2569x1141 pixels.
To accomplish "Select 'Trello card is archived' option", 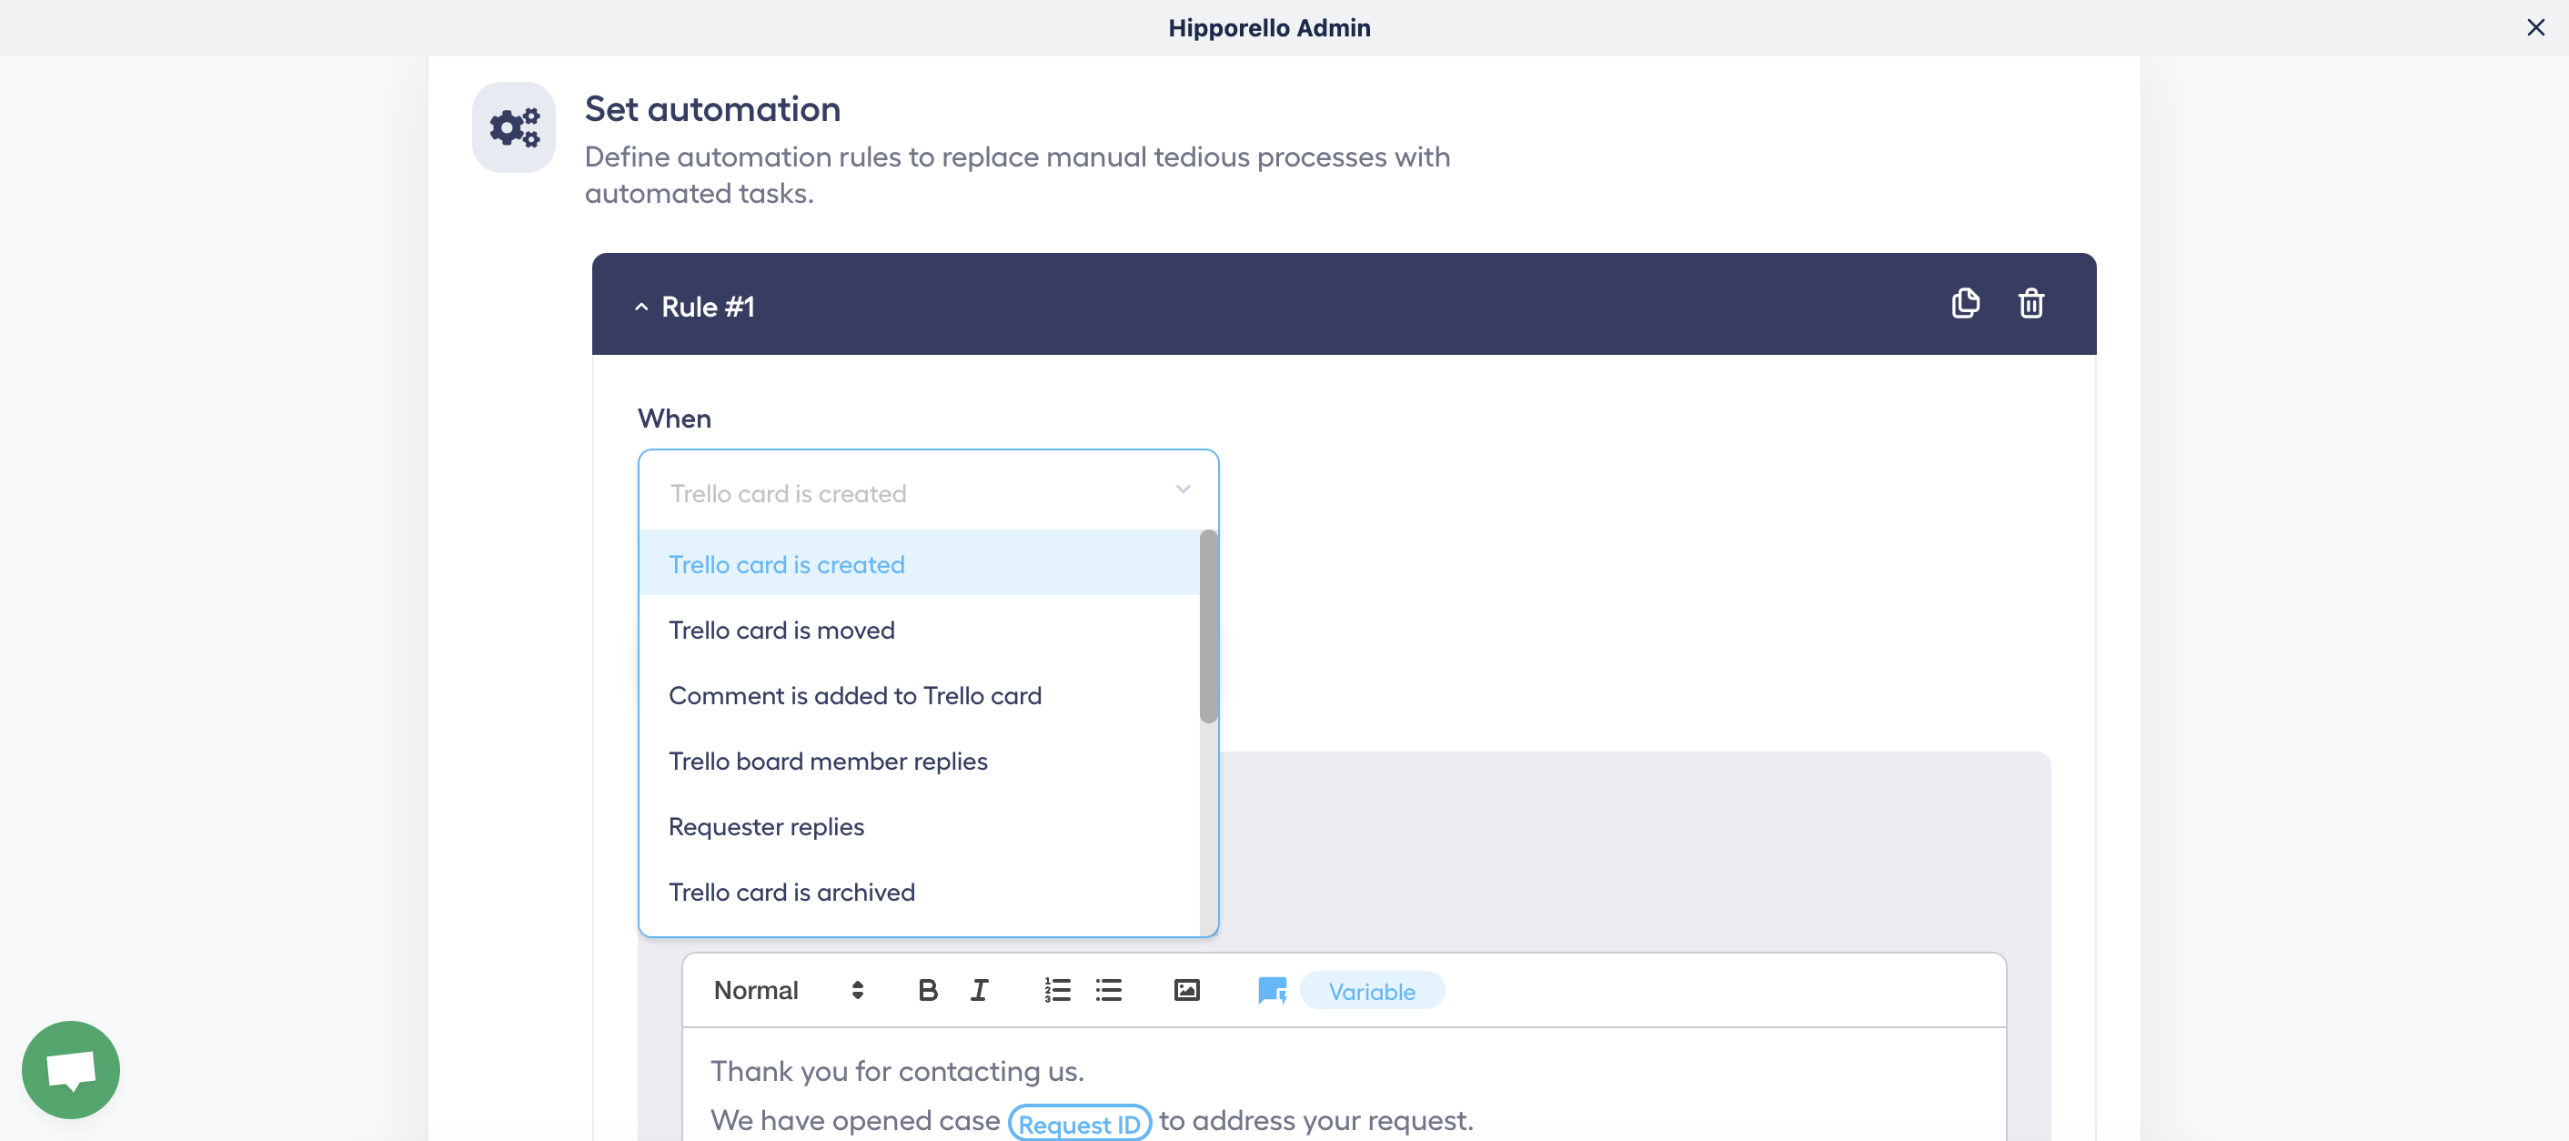I will tap(791, 893).
